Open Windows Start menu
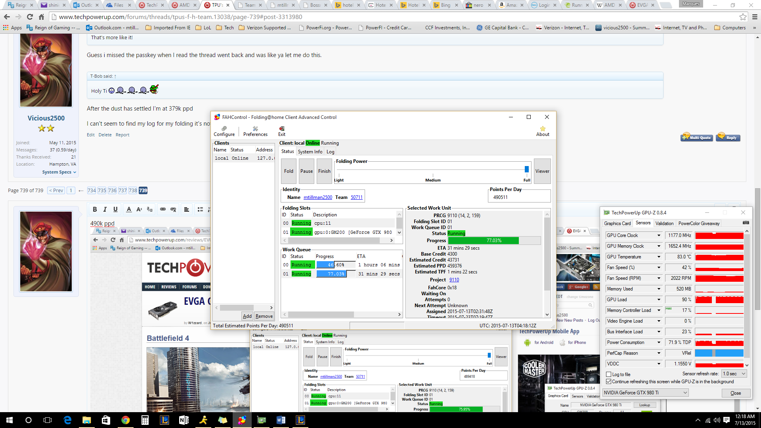Image resolution: width=761 pixels, height=428 pixels. (10, 420)
